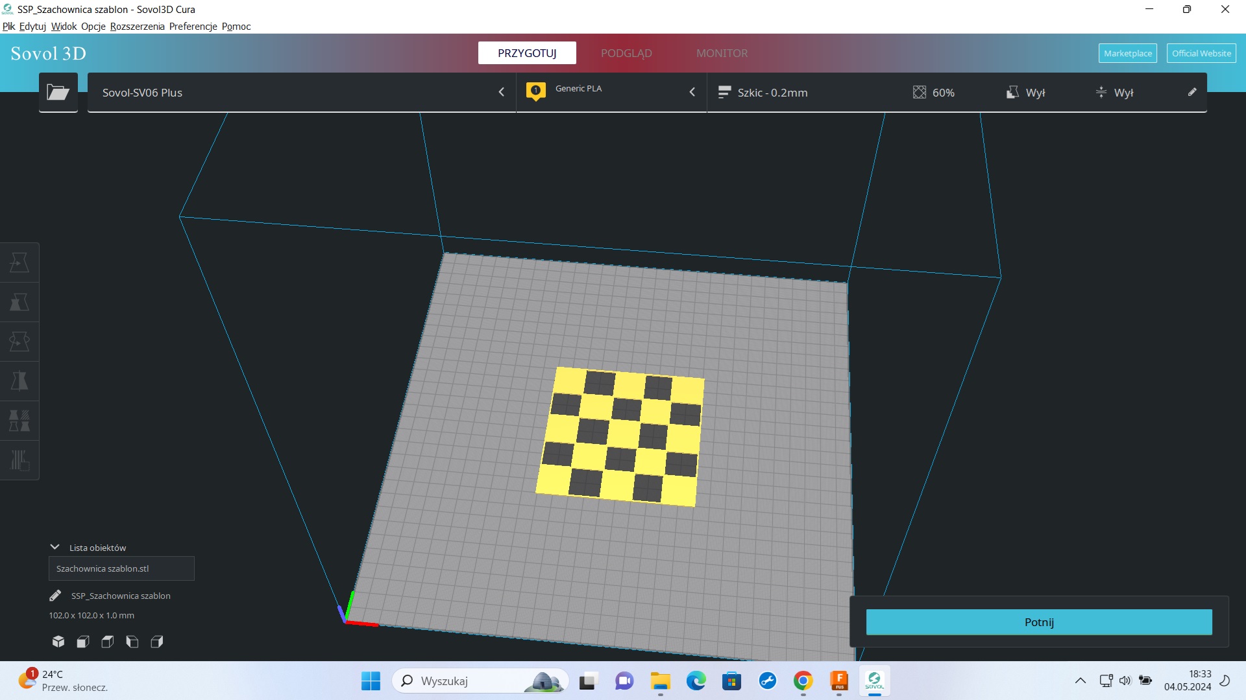This screenshot has height=700, width=1246.
Task: Click the infill 60% icon
Action: pyautogui.click(x=920, y=93)
